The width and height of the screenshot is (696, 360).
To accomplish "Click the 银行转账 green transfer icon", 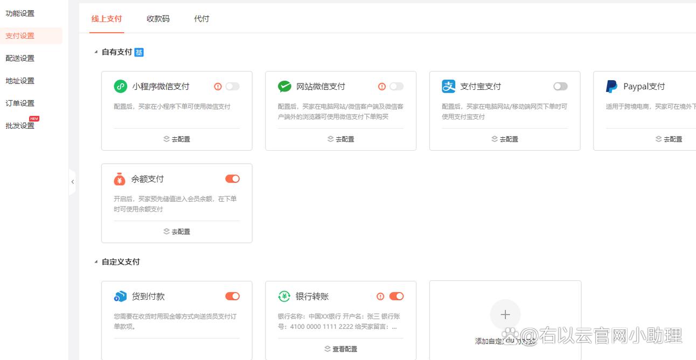I will (284, 296).
